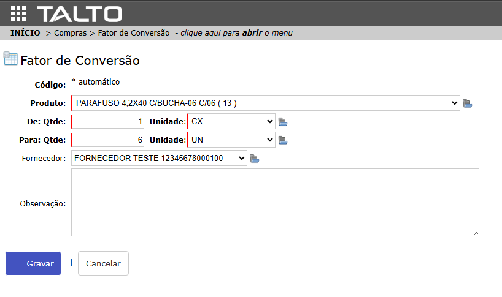Open lookup icon beside Para Unidade UN
This screenshot has width=502, height=297.
click(x=283, y=141)
